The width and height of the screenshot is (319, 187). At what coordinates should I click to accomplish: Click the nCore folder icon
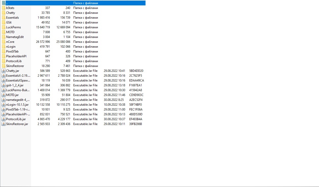[4, 42]
